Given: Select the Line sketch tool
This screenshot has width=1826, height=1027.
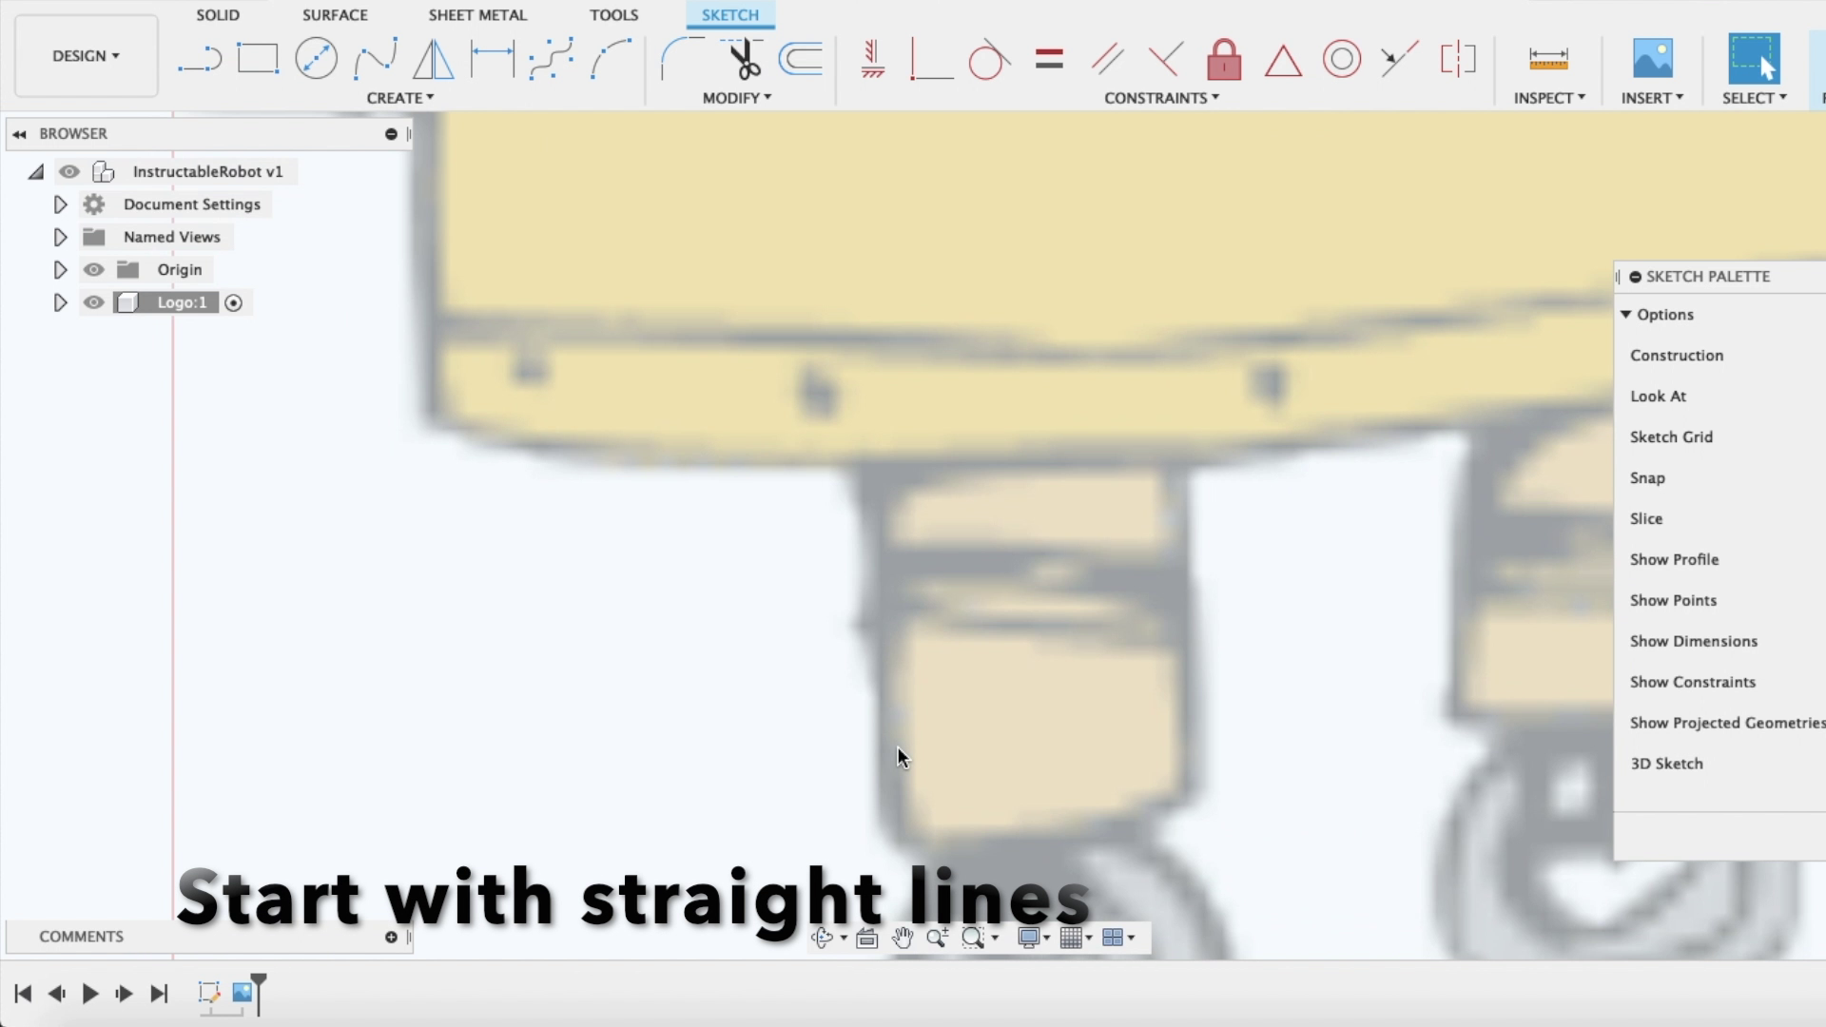Looking at the screenshot, I should [199, 59].
